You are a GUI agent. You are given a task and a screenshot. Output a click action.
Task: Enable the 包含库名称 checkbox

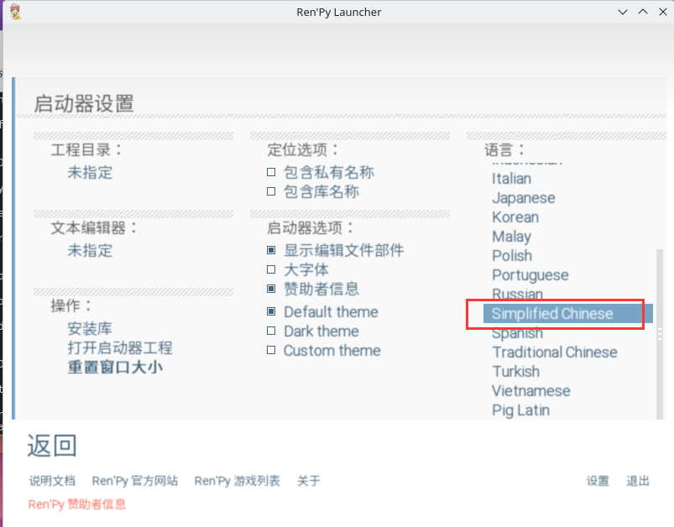pyautogui.click(x=271, y=191)
